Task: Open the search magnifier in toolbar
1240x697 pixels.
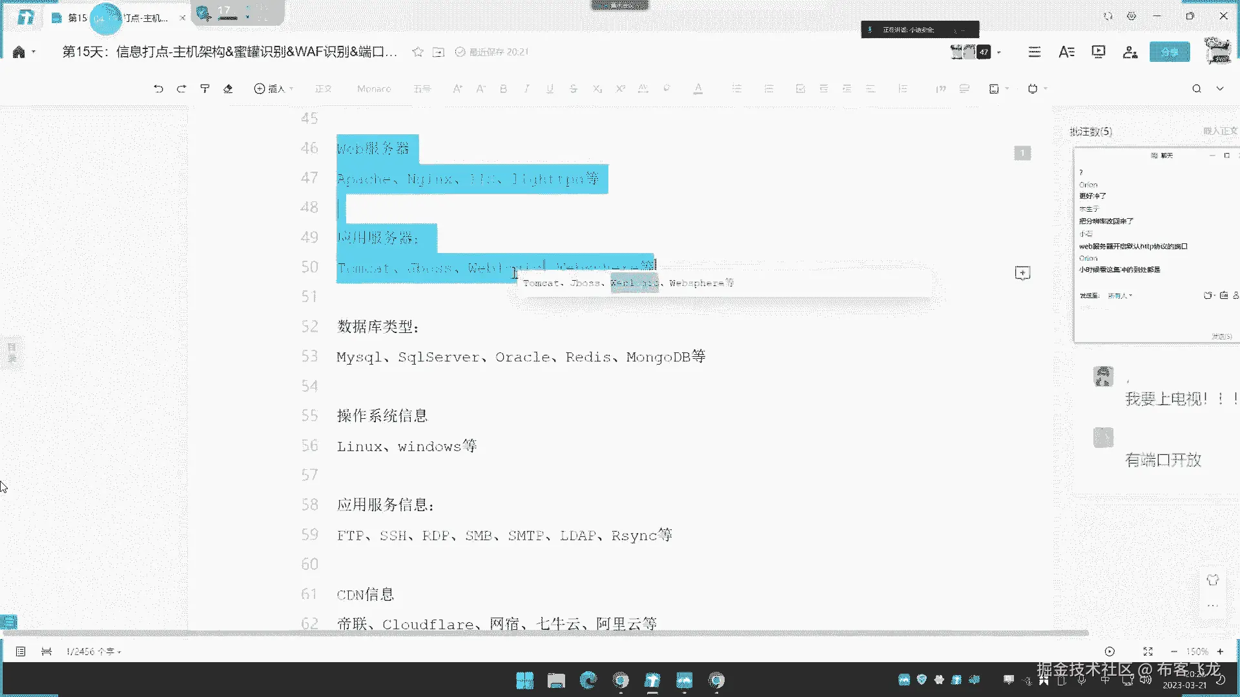Action: (x=1196, y=89)
